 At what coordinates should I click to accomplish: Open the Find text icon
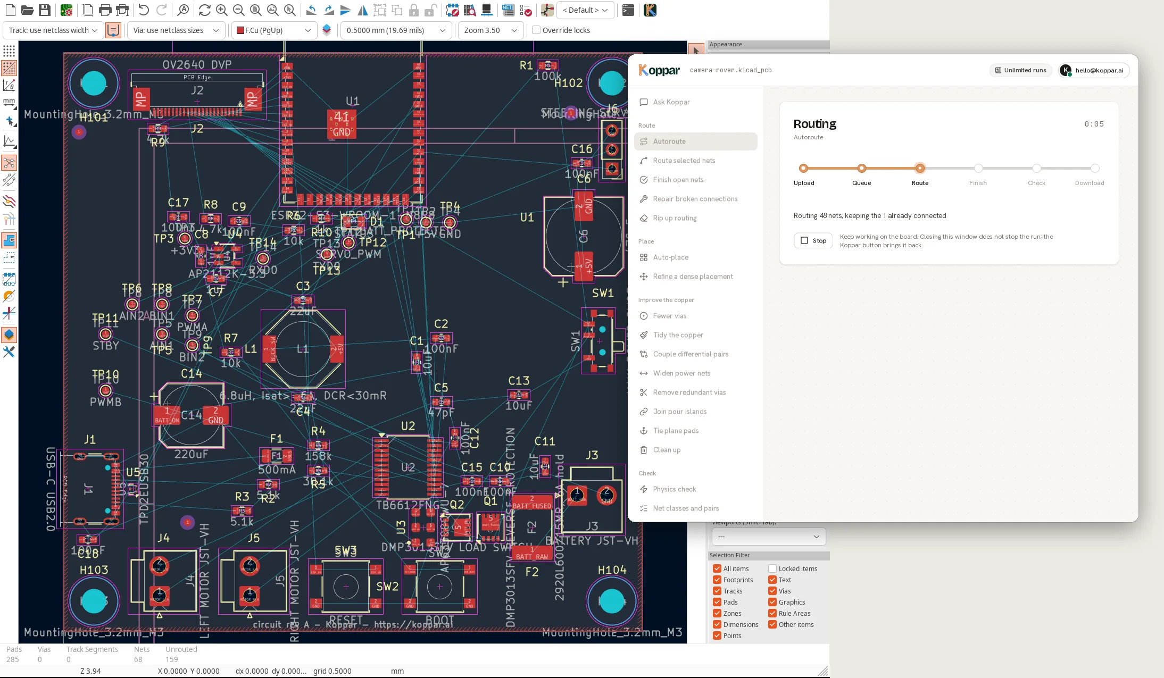[183, 10]
